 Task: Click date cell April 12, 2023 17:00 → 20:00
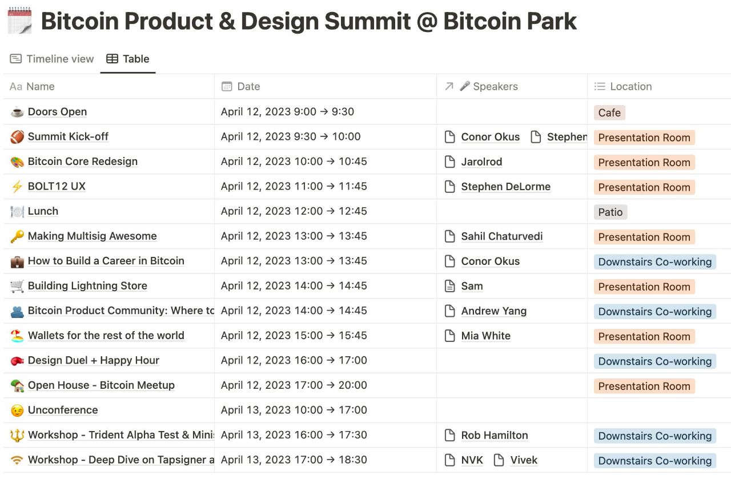click(326, 385)
